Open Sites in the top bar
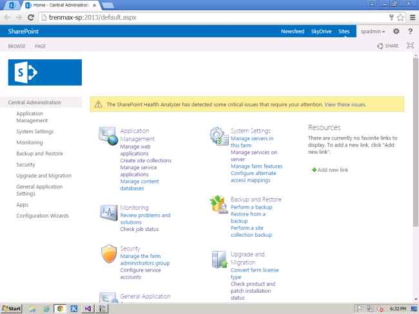The height and width of the screenshot is (314, 419). [x=344, y=32]
